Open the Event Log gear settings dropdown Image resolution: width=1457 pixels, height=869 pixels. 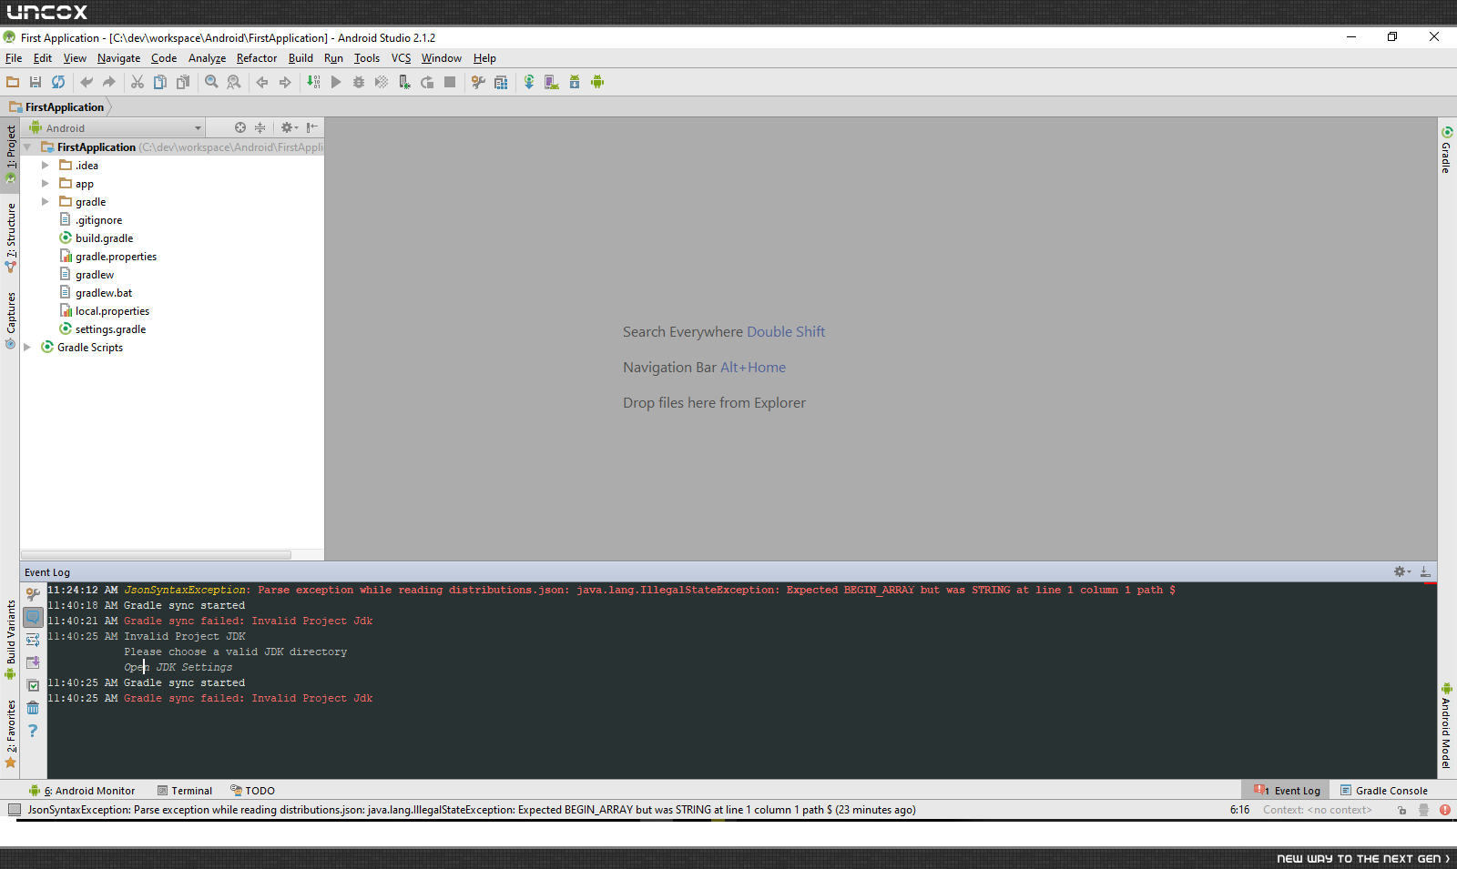1402,571
